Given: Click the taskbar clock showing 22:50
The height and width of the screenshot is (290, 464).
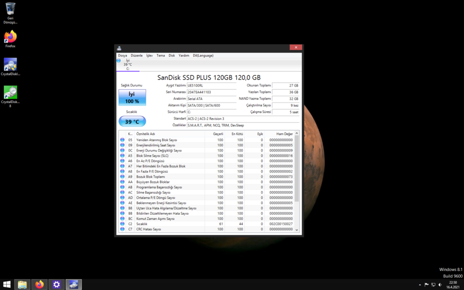Looking at the screenshot, I should click(x=453, y=285).
